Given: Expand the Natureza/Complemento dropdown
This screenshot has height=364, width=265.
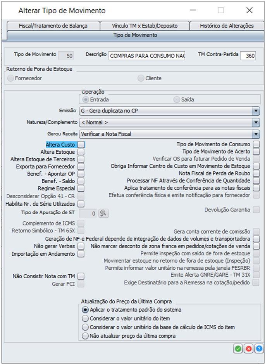Looking at the screenshot, I should tap(256, 123).
